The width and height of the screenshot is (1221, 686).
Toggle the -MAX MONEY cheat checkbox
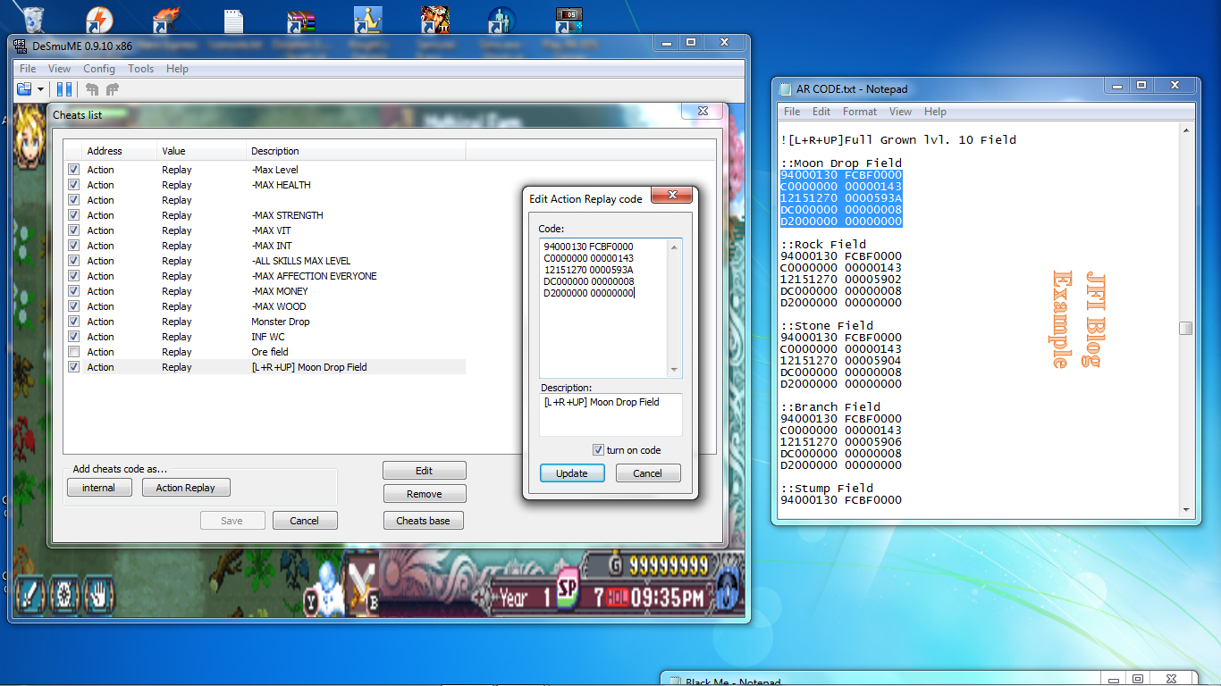73,291
